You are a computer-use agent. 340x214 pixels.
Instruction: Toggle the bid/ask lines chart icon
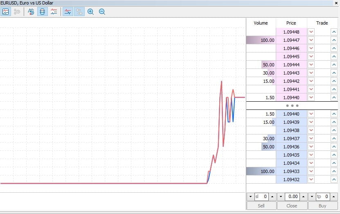pos(68,12)
